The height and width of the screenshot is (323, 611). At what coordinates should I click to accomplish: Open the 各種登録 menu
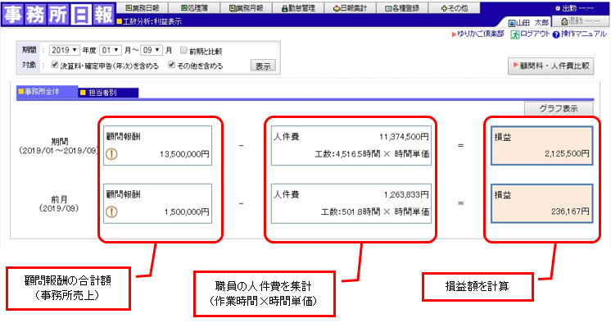tap(402, 8)
